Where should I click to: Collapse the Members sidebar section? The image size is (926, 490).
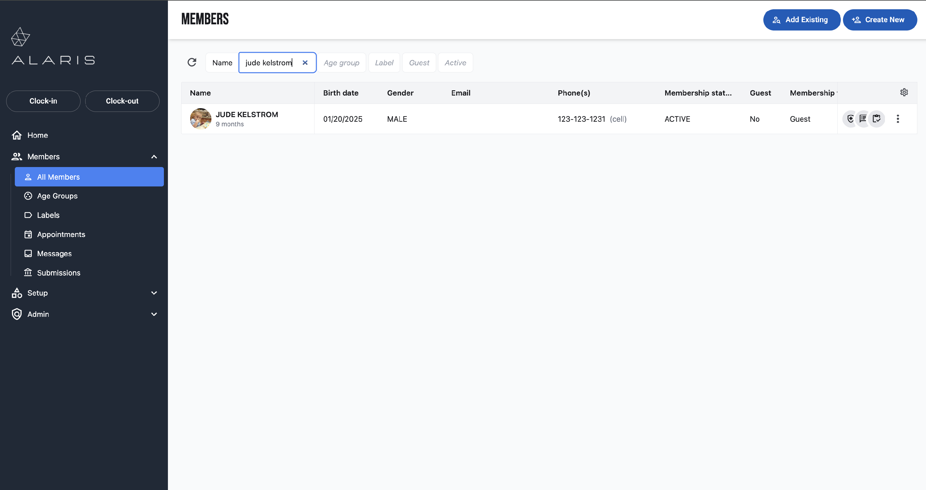tap(154, 157)
